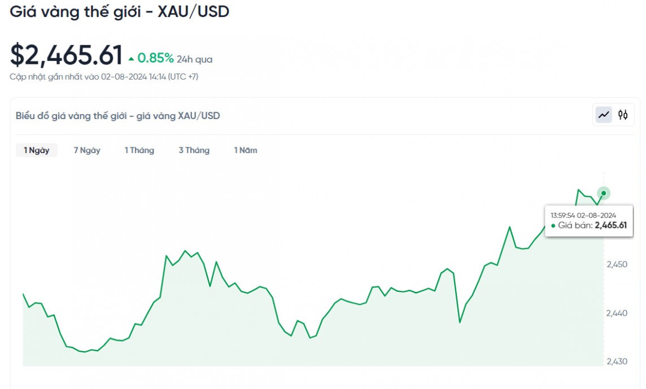Click the Giá vàng thế giới - XAU/USD title

120,11
